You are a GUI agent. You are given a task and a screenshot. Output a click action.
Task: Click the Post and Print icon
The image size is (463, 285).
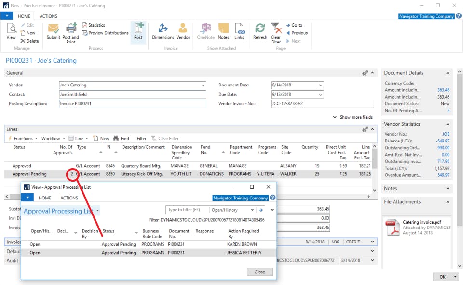71,29
